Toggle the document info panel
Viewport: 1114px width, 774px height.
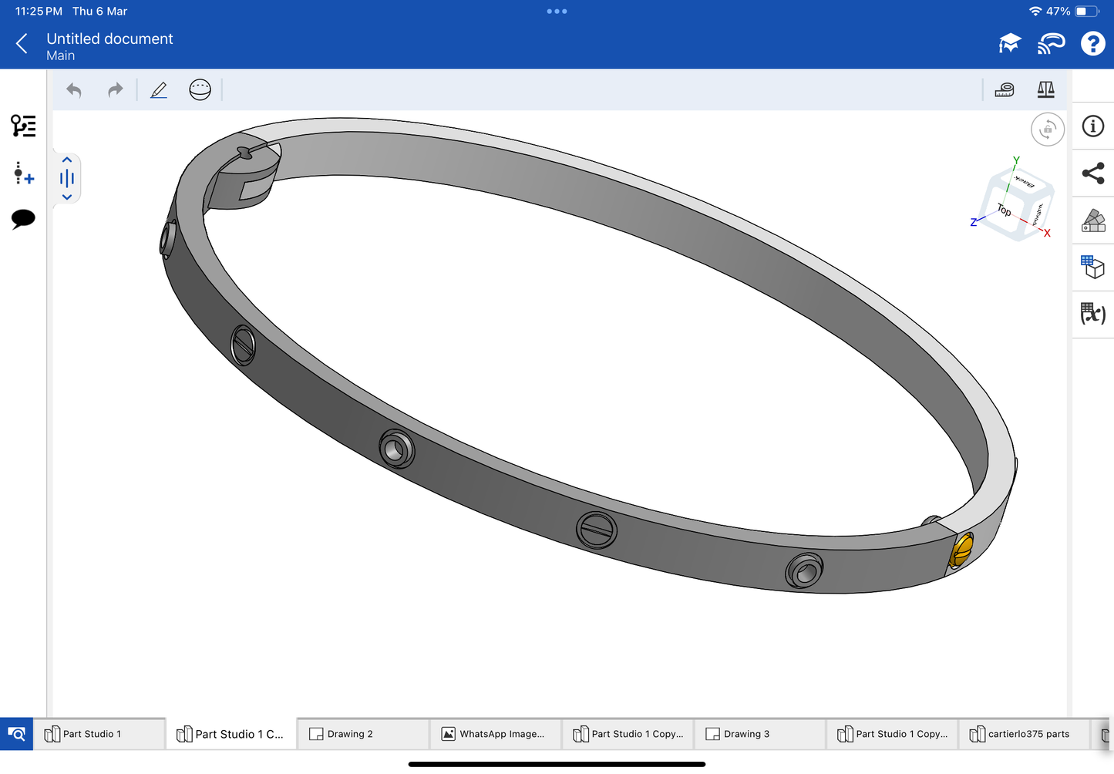tap(1092, 126)
